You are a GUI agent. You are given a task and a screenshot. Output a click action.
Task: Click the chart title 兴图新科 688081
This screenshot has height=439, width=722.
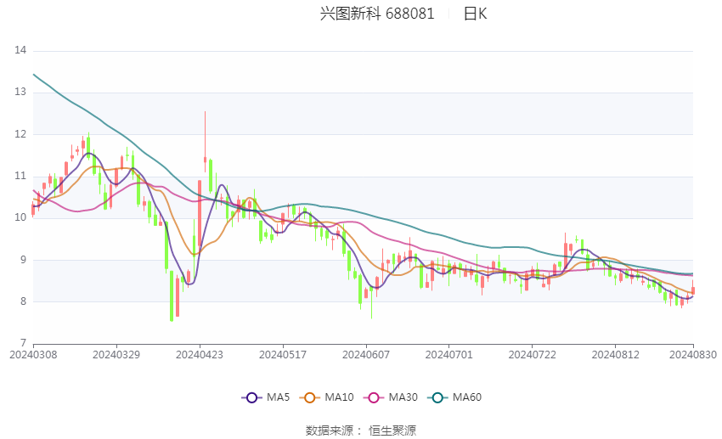pos(377,14)
